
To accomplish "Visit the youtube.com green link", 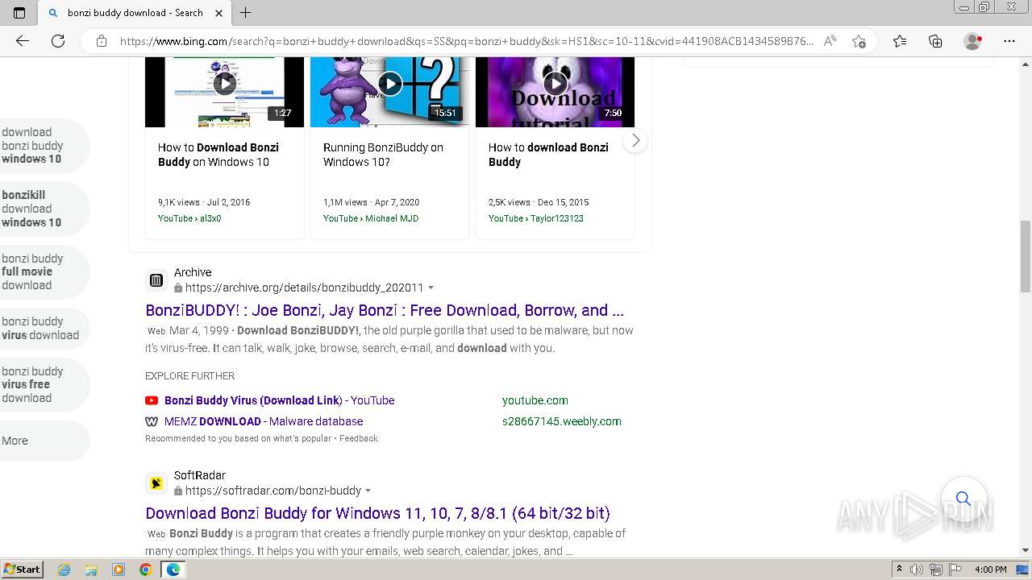I will (x=535, y=400).
